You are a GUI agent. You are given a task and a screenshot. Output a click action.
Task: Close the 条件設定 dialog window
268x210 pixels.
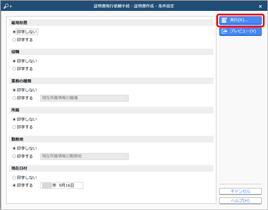coord(261,6)
